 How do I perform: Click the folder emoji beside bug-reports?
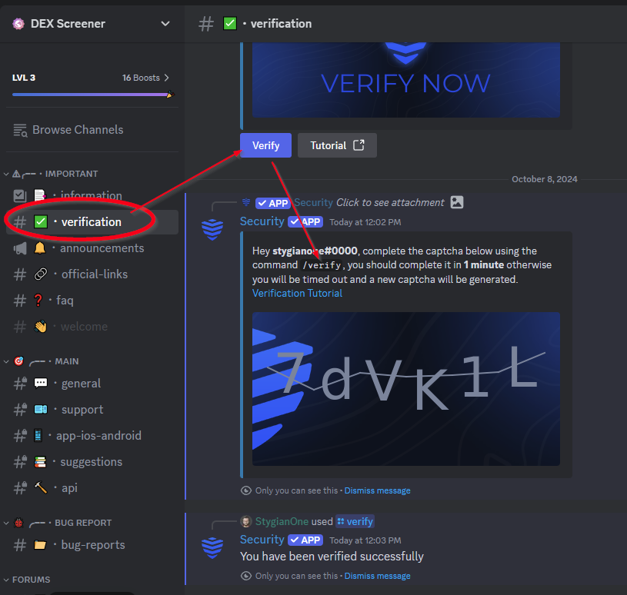[40, 545]
